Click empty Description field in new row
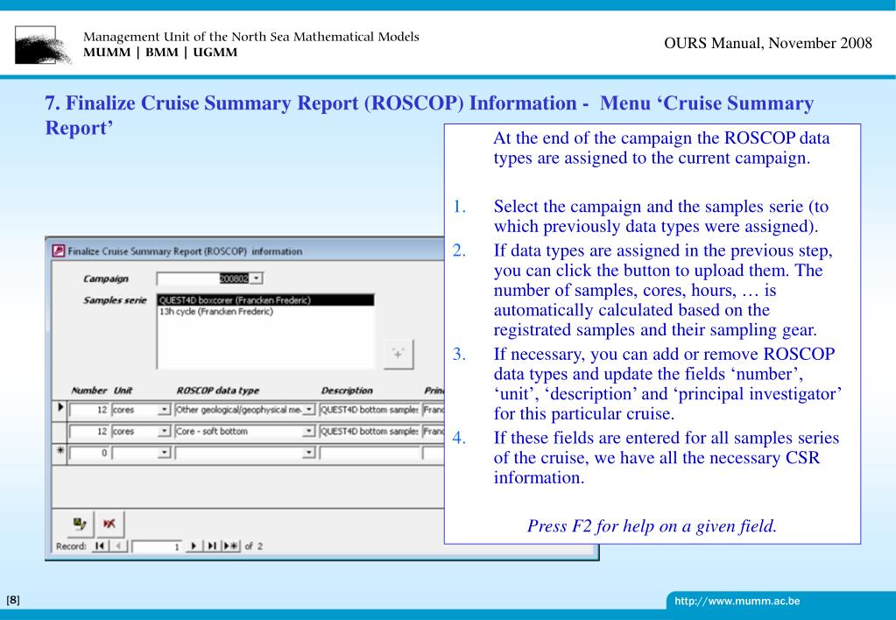Viewport: 896px width, 620px height. click(369, 453)
